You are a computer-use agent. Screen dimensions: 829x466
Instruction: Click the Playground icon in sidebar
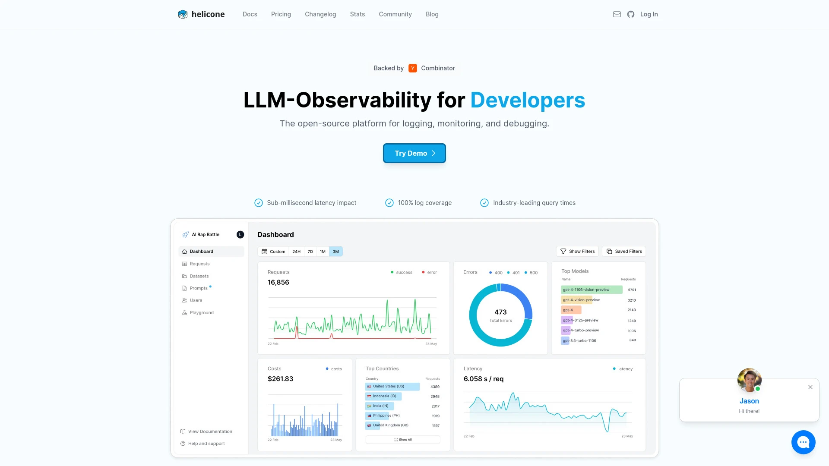[184, 312]
